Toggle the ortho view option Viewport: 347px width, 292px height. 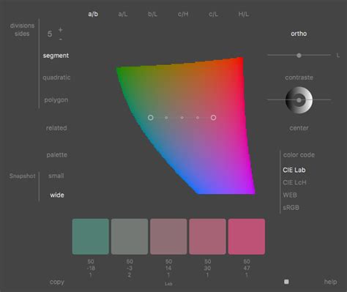299,34
